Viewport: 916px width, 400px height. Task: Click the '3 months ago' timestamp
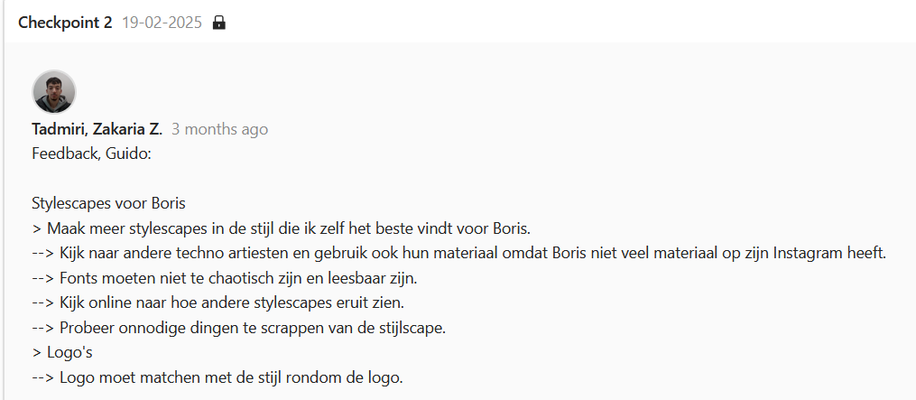point(219,129)
